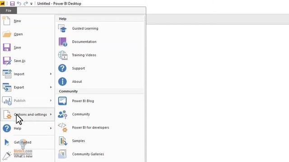Select the File tab
Screen dimensions: 289x162
tap(9, 11)
